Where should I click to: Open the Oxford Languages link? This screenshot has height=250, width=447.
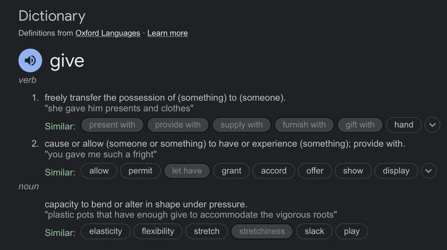pos(108,33)
